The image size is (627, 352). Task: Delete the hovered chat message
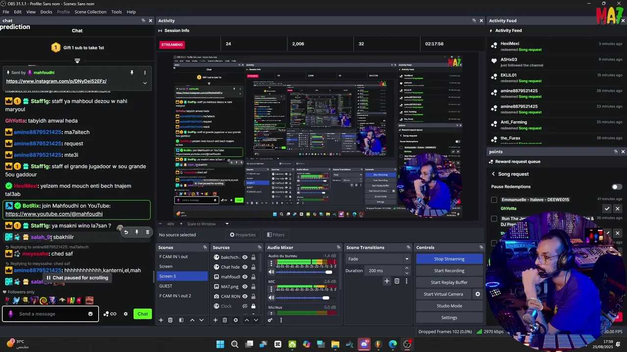point(147,232)
